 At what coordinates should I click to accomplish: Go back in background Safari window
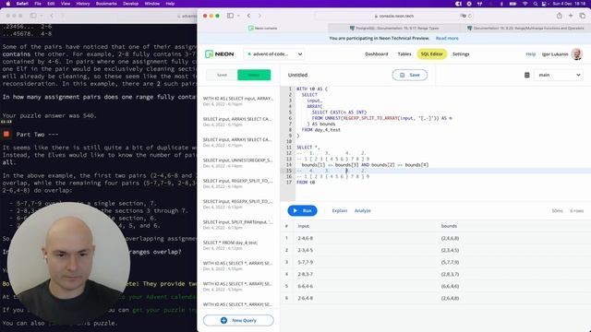[x=52, y=16]
